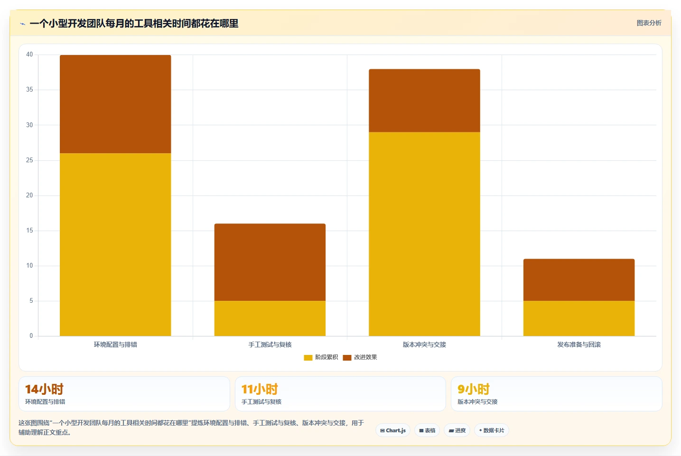
Task: Open the 14小时 环境配置与排错 card
Action: click(x=124, y=394)
